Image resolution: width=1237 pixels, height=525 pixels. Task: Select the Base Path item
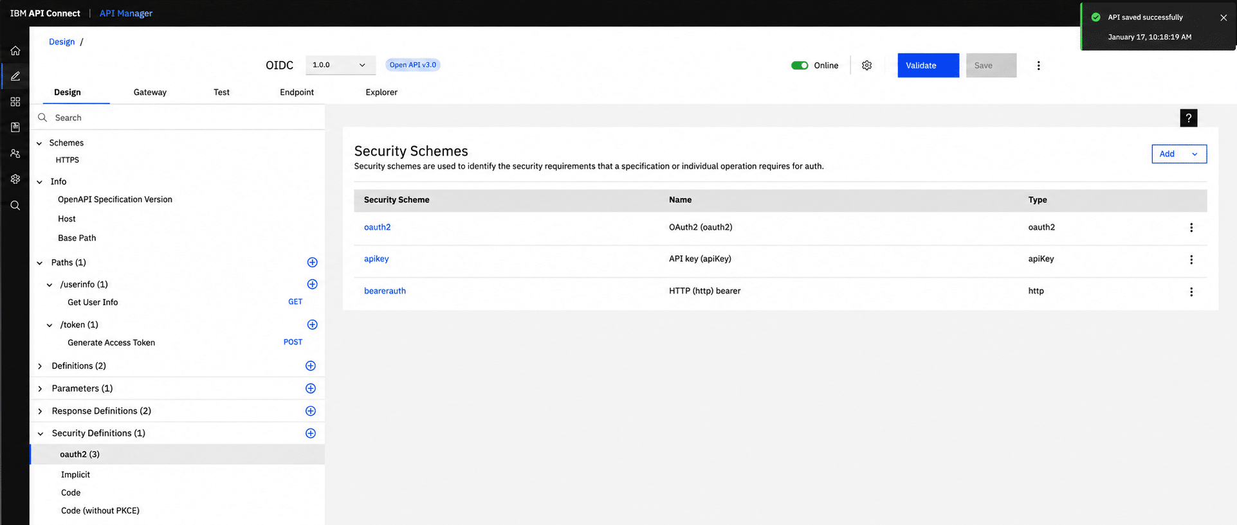(x=77, y=238)
